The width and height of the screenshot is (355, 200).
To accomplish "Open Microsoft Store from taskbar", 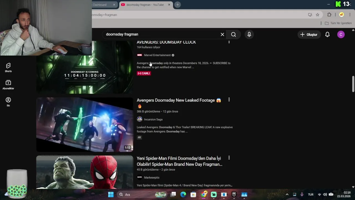I will tap(193, 194).
